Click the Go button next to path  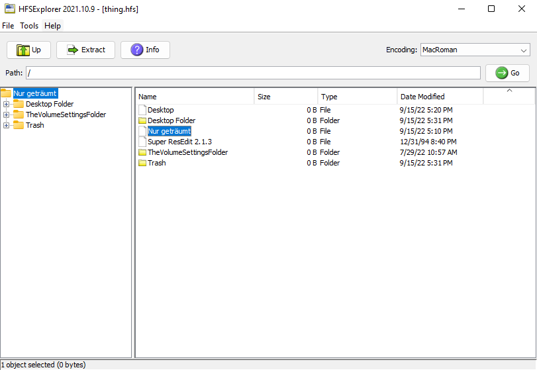(507, 73)
